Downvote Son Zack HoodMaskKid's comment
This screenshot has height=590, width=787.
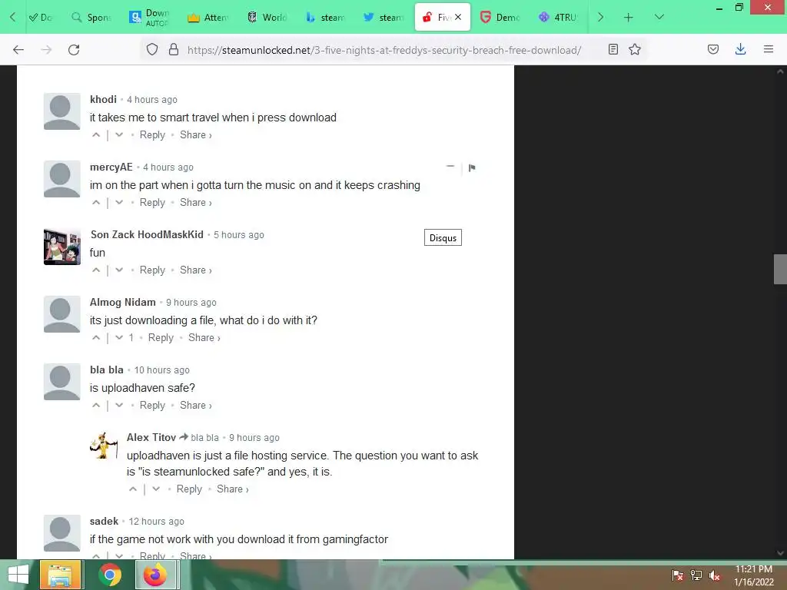pos(119,270)
